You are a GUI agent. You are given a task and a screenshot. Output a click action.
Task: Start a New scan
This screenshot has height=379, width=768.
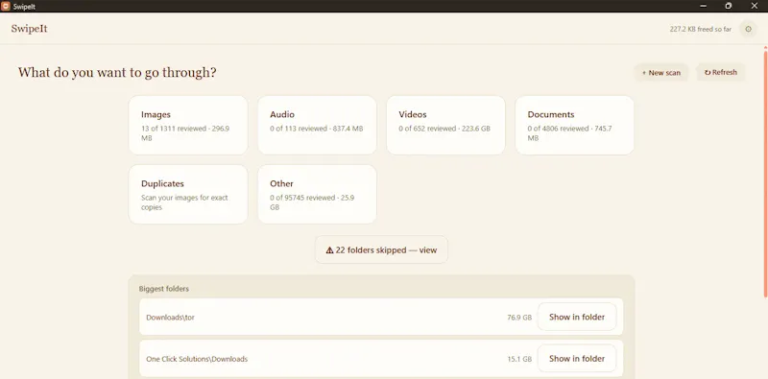661,73
